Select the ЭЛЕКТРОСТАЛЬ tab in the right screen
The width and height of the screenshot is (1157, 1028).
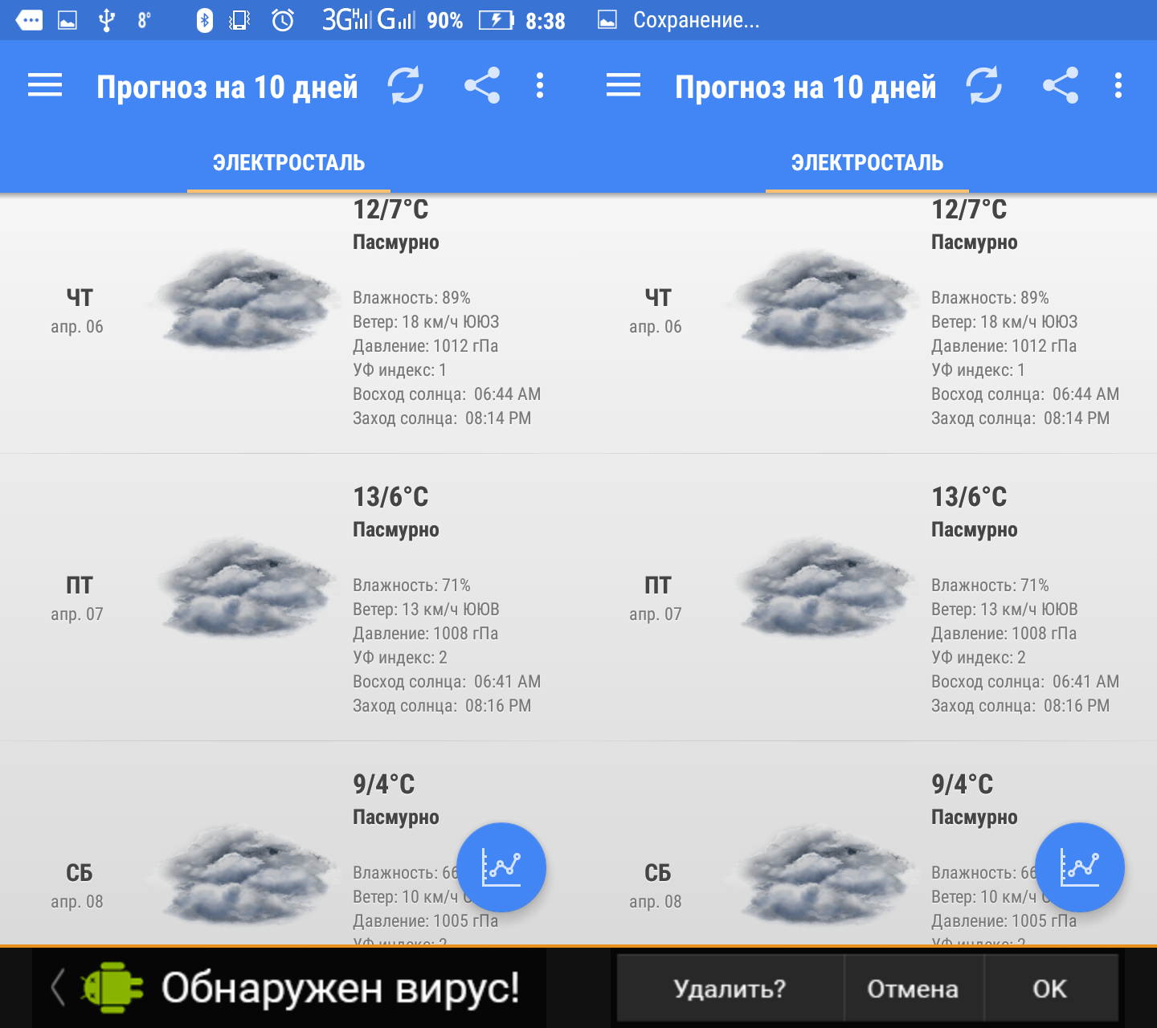[867, 163]
